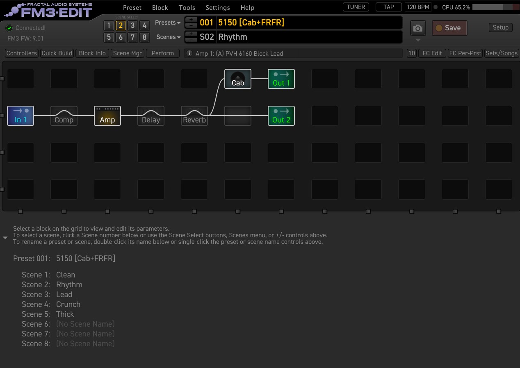This screenshot has width=520, height=368.
Task: Select the Out 1 output block
Action: coord(281,79)
